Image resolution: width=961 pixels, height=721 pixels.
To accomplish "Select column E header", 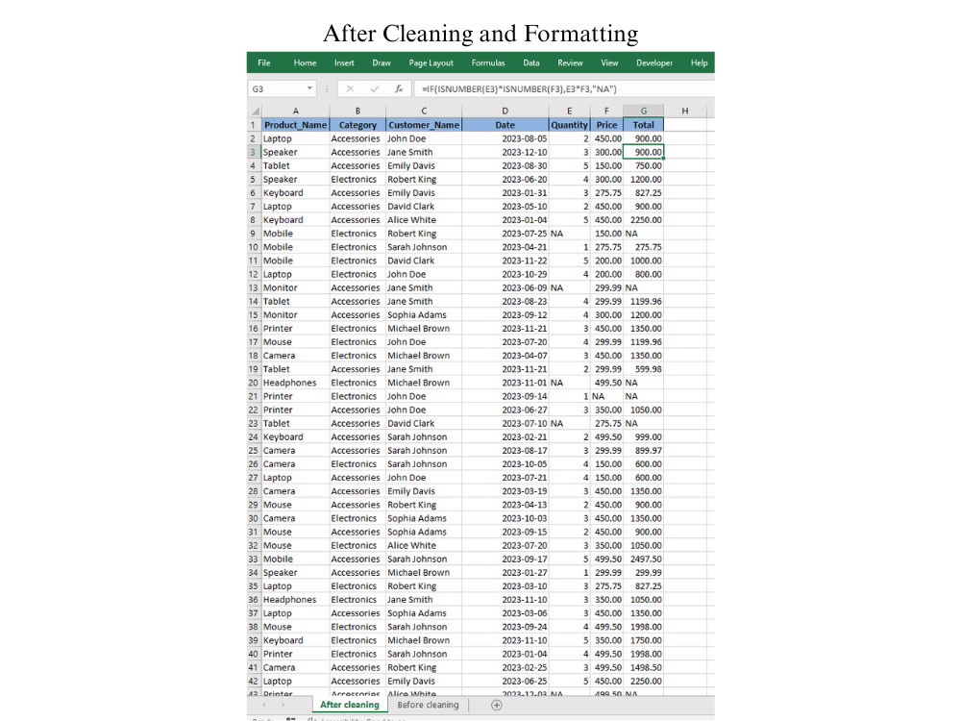I will 569,111.
